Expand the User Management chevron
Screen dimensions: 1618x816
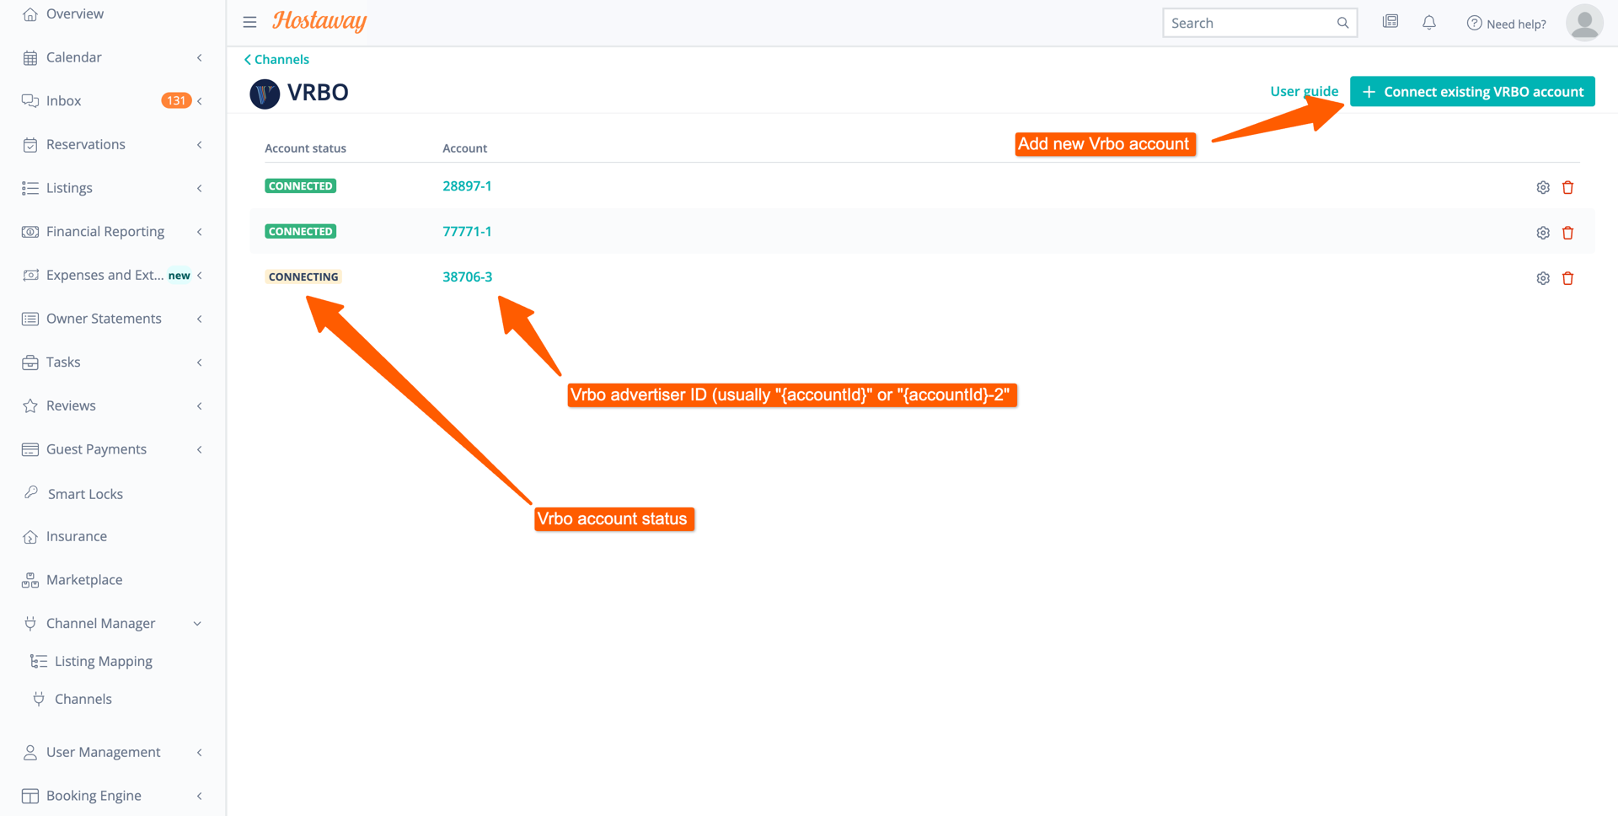click(200, 753)
